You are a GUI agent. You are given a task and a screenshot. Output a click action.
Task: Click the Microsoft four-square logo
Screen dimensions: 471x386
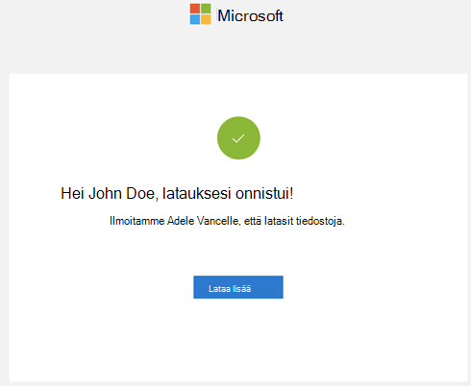pyautogui.click(x=200, y=14)
